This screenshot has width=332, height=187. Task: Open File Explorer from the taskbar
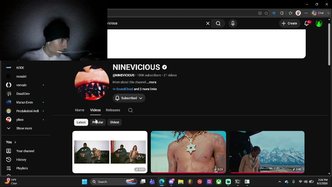click(181, 182)
